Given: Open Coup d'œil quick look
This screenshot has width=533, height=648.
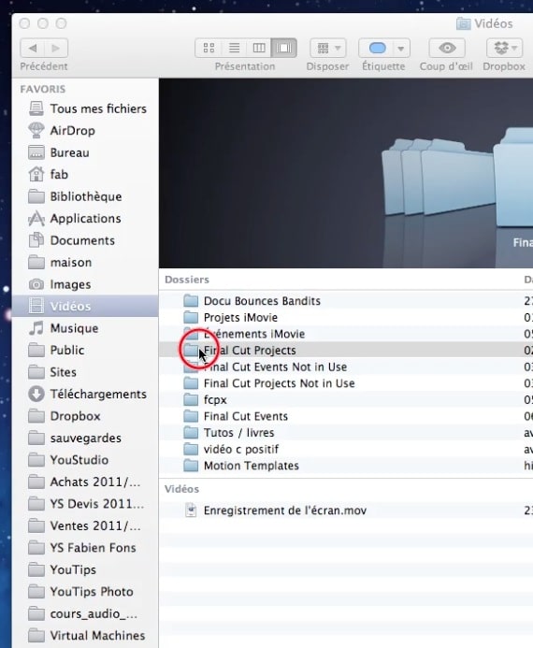Looking at the screenshot, I should point(447,48).
